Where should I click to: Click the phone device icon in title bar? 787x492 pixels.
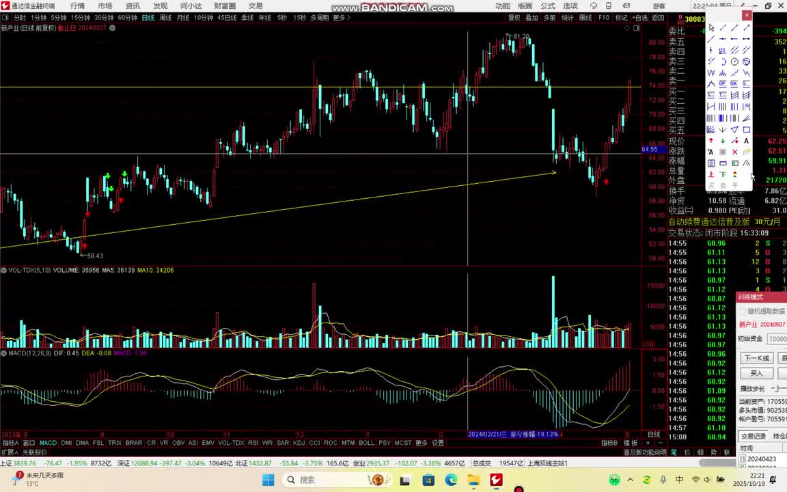609,6
